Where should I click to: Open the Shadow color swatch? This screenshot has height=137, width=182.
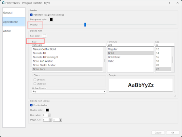point(47,110)
